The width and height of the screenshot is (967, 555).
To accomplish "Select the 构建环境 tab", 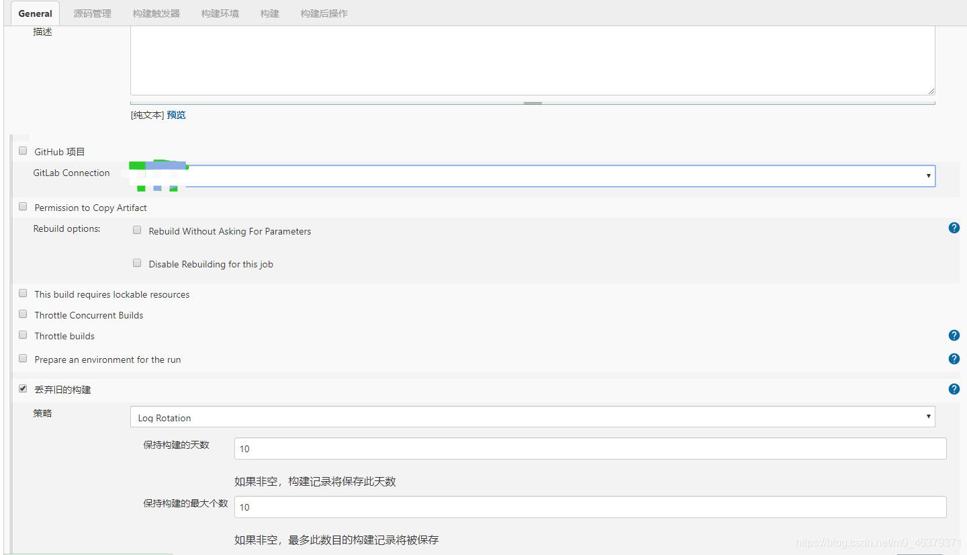I will pyautogui.click(x=220, y=13).
